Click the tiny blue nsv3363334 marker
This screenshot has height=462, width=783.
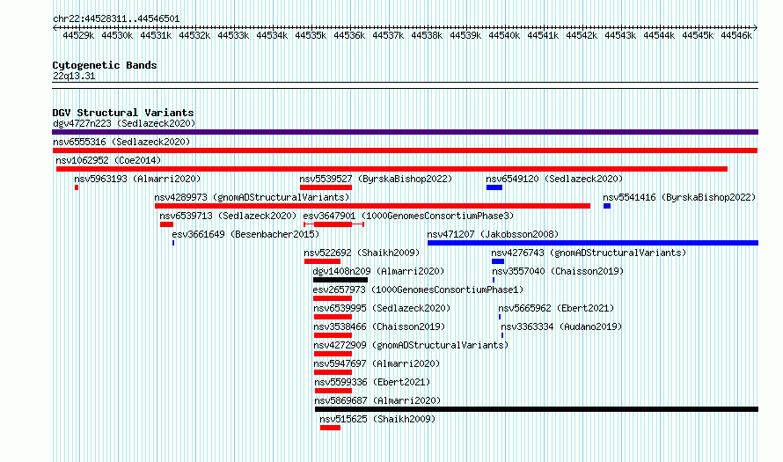(x=502, y=335)
